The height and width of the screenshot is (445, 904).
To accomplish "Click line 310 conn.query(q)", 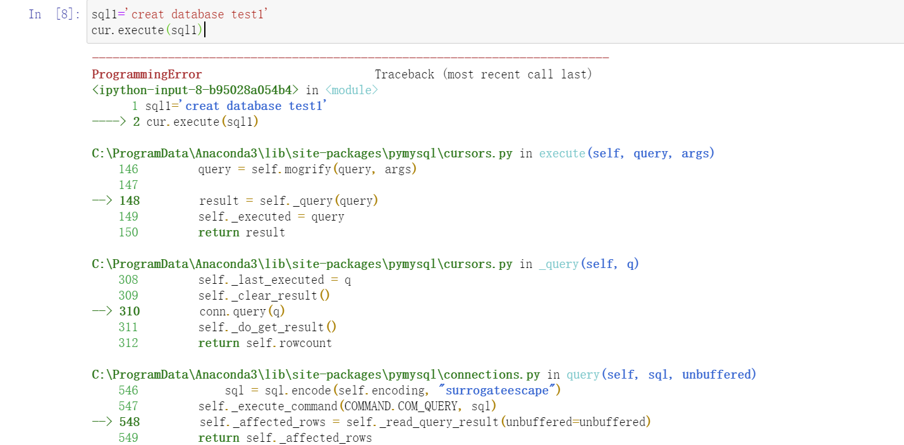I will pos(242,312).
